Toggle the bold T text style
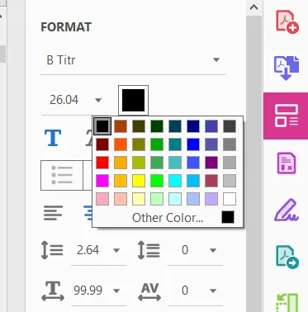This screenshot has height=312, width=308. [53, 138]
